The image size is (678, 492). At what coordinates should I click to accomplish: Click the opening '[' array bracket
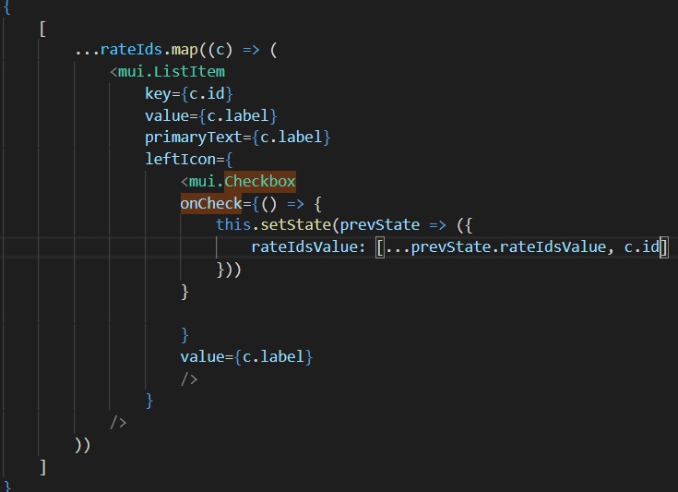[x=42, y=29]
